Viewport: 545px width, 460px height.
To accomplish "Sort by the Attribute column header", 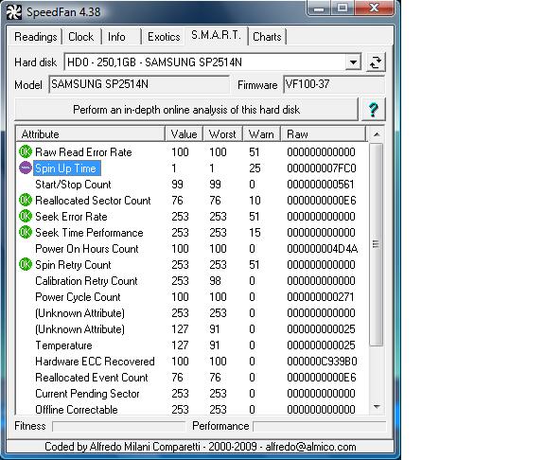I will 91,134.
